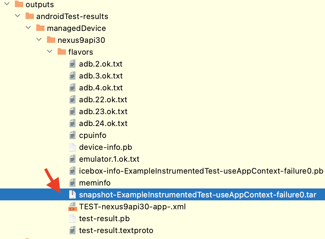Click the adb.4.ok.txt file icon

pyautogui.click(x=72, y=87)
